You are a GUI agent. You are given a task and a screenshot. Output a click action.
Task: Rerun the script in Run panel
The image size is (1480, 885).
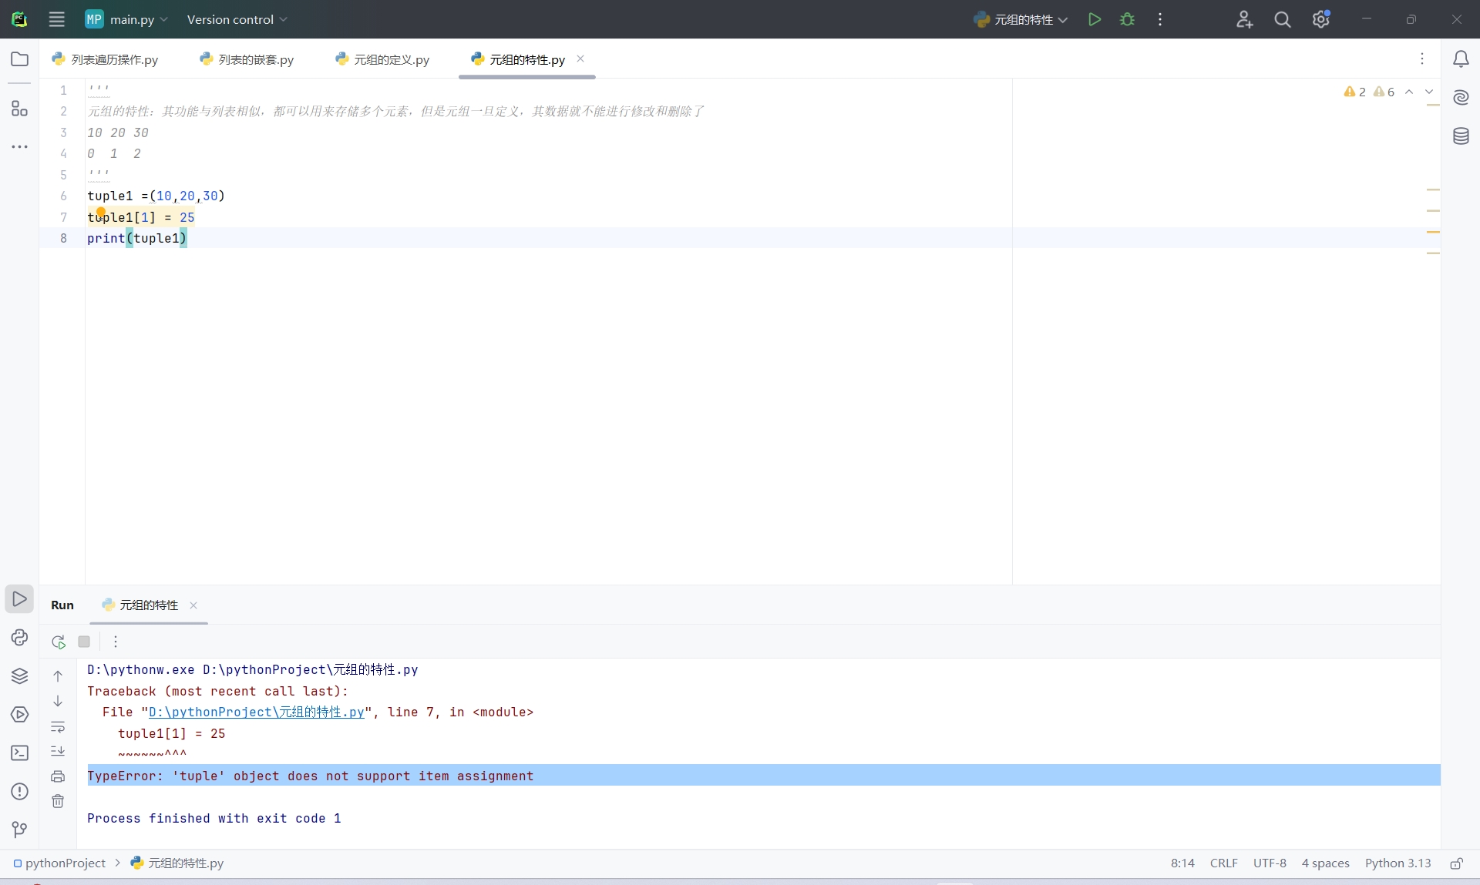click(59, 642)
